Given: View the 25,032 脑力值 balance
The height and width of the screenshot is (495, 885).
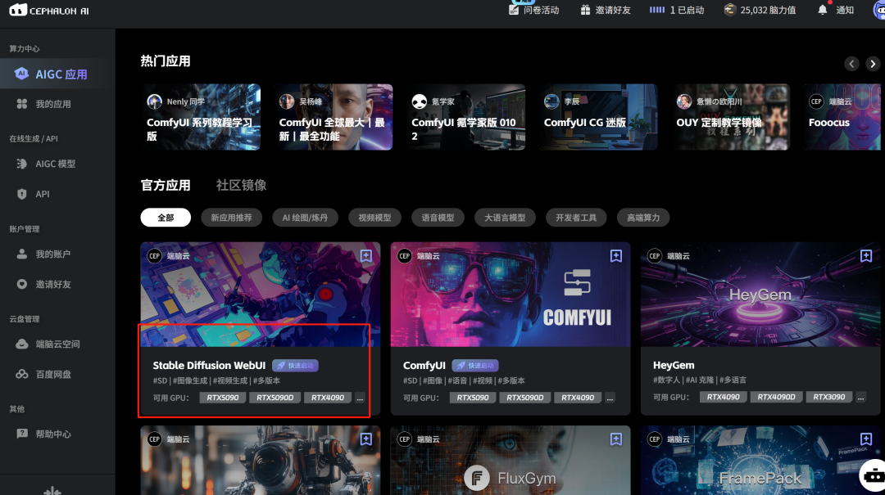Looking at the screenshot, I should coord(760,10).
